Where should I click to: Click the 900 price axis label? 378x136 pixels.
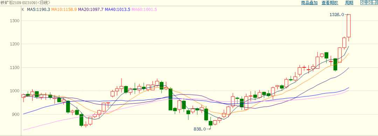pyautogui.click(x=16, y=114)
